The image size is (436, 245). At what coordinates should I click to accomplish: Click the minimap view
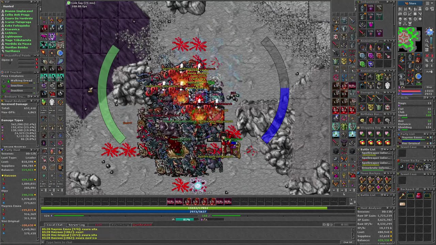point(410,39)
